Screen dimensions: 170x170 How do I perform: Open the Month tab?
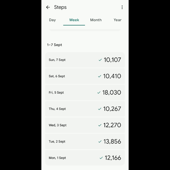pos(96,20)
